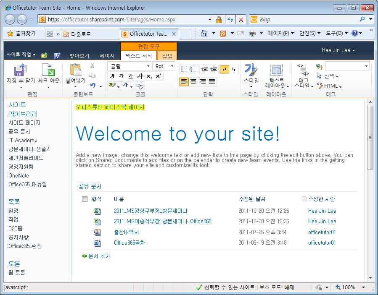Click the Undo arrow icon
Viewport: 378px width, 295px height.
pyautogui.click(x=93, y=86)
